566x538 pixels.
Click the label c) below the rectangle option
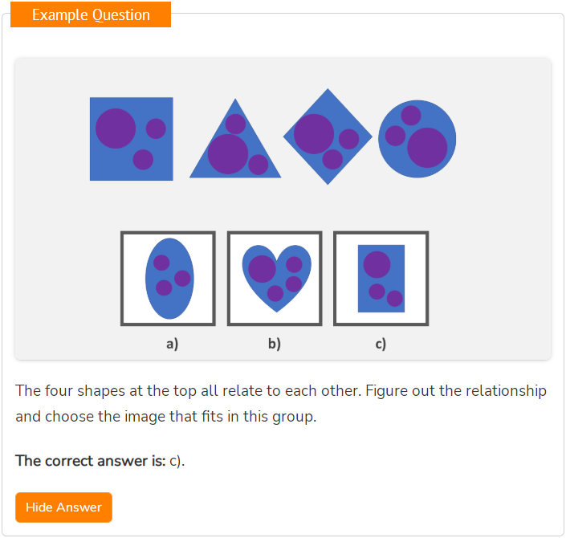[381, 344]
